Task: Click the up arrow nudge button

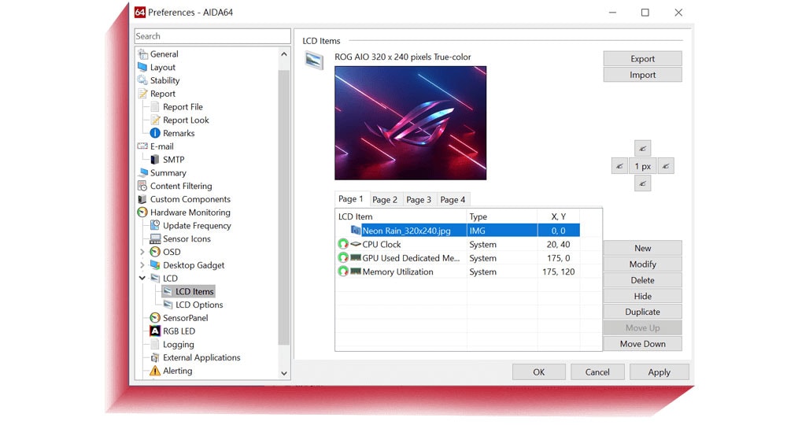Action: coord(642,149)
